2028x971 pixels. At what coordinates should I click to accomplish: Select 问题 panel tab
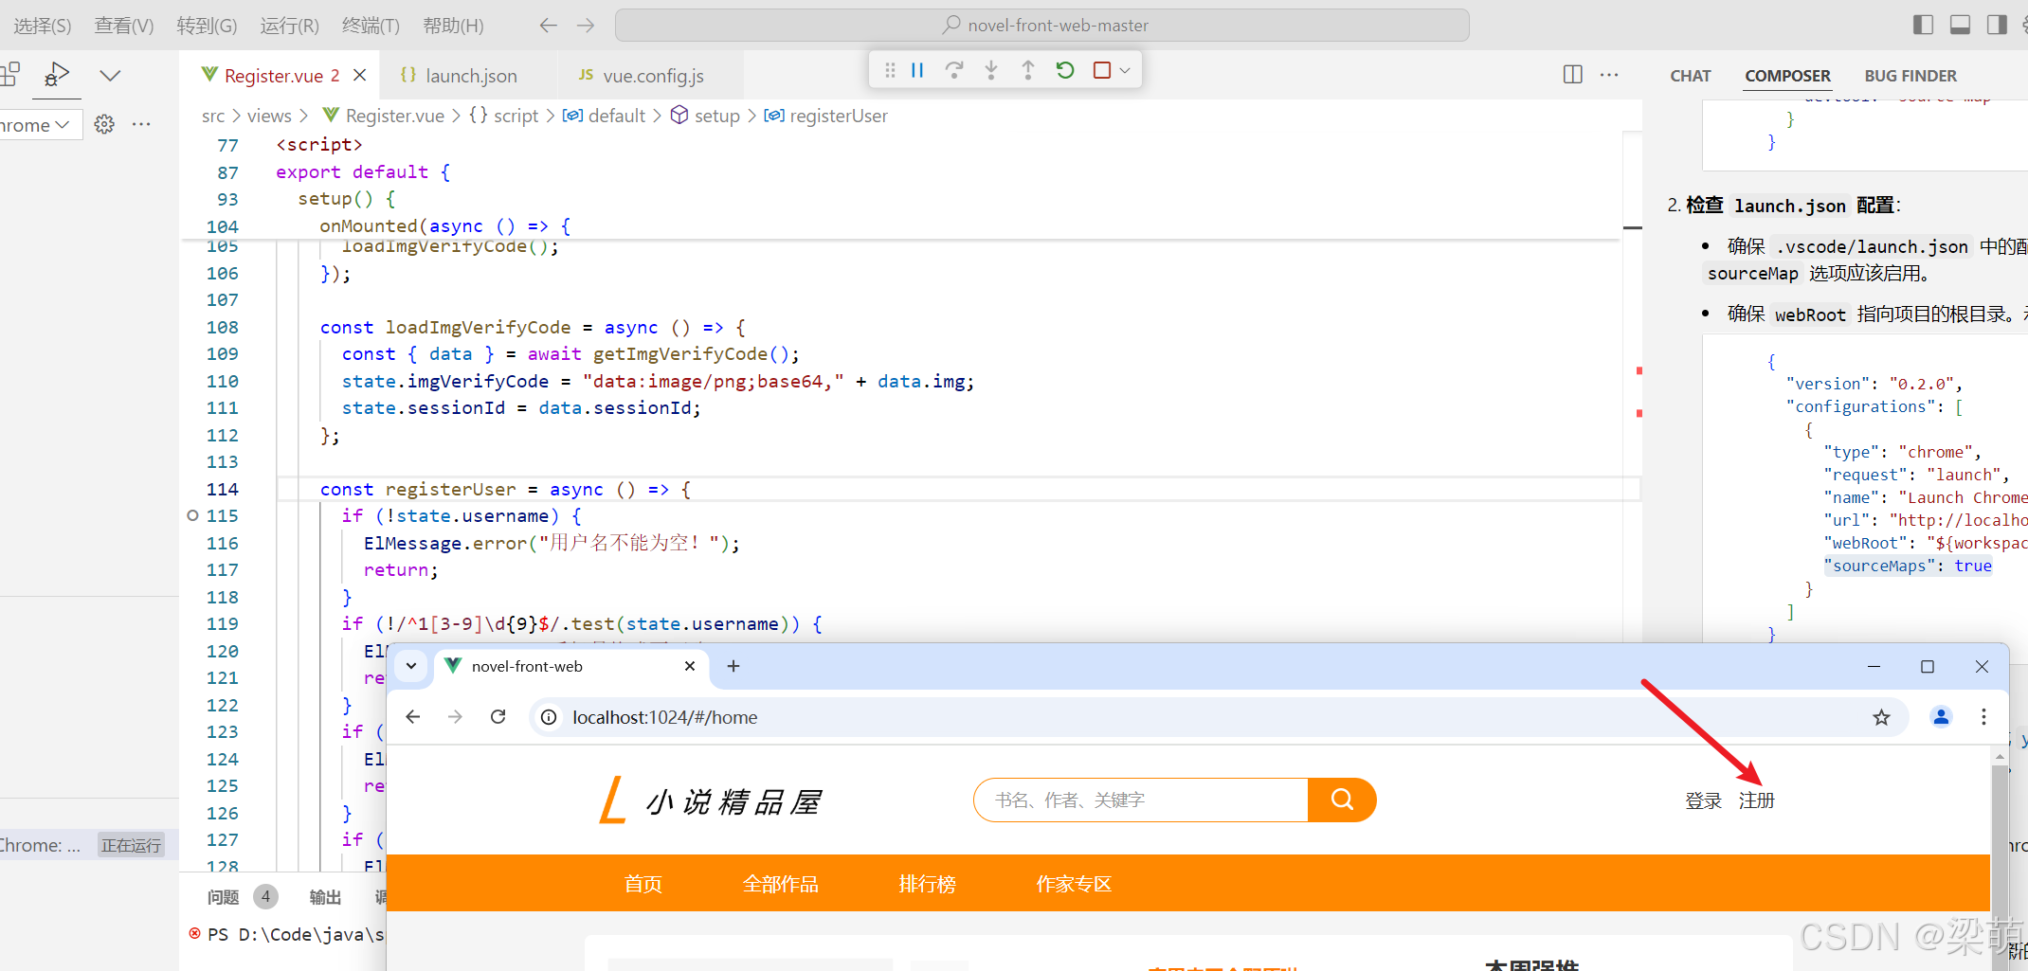click(224, 896)
